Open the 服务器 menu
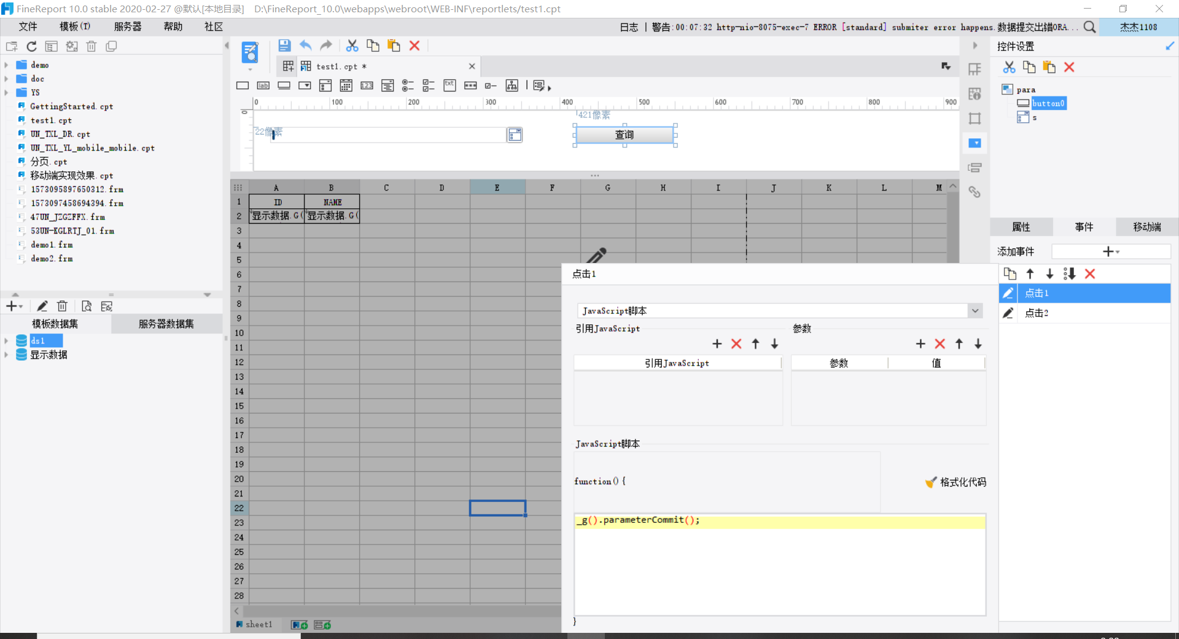Viewport: 1179px width, 639px height. (x=128, y=26)
